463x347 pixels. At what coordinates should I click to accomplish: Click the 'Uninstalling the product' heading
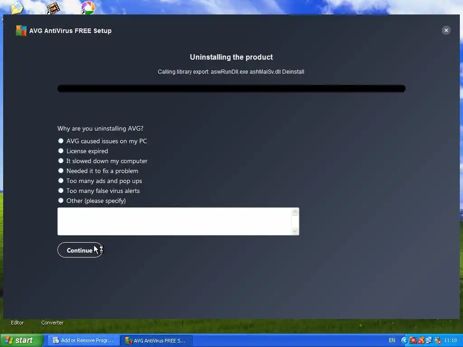(x=231, y=57)
